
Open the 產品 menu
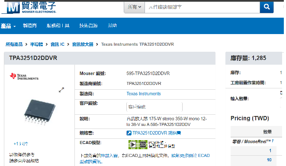point(8,26)
